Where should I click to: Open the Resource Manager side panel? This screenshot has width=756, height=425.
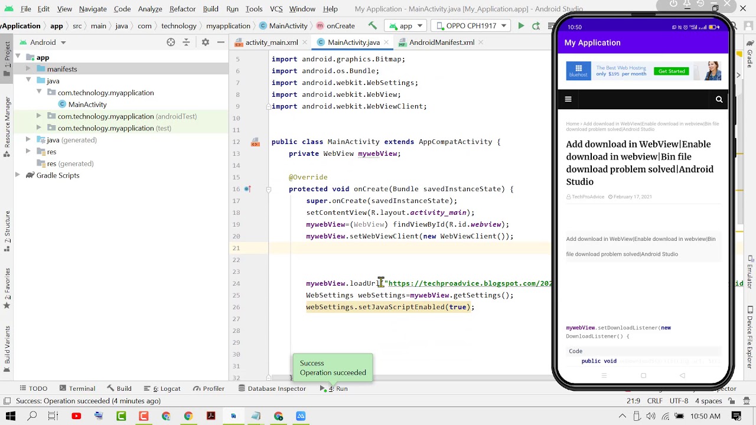click(x=7, y=127)
